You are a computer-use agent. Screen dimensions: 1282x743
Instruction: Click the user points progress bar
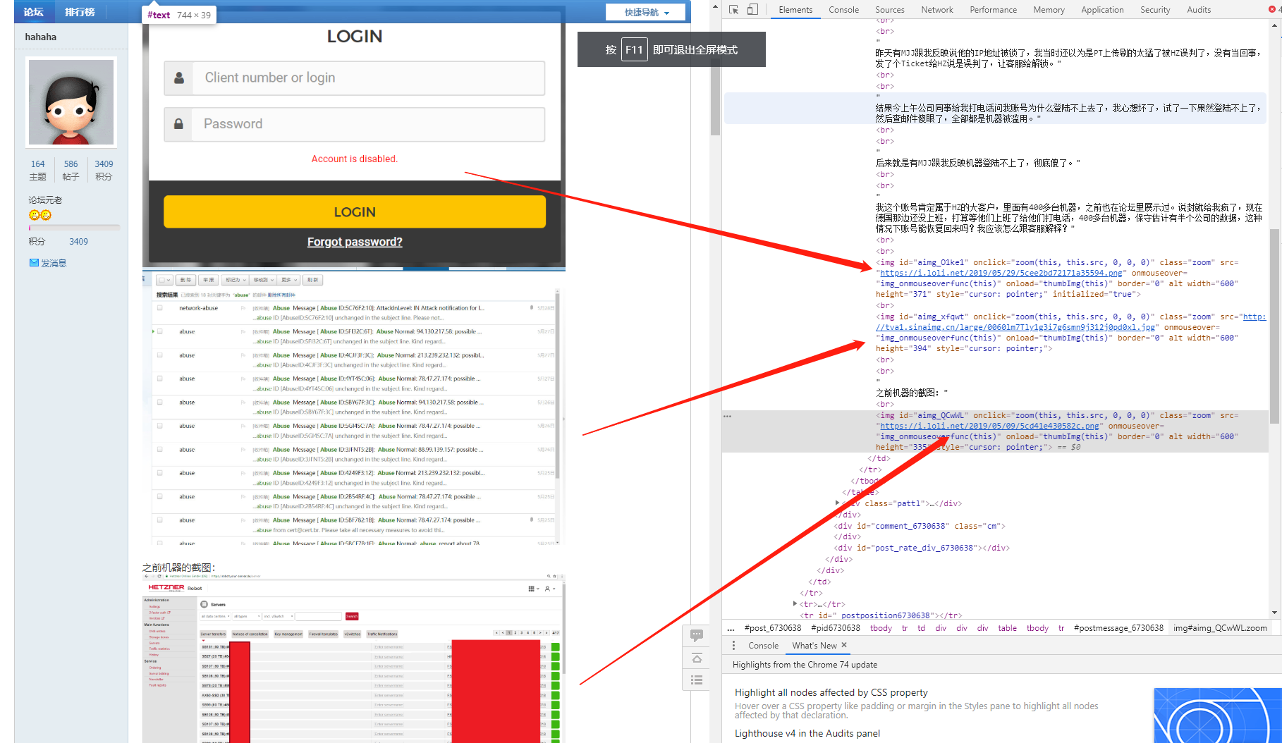(x=74, y=228)
